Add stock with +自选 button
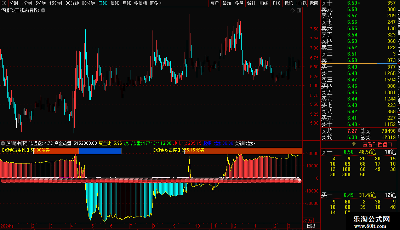Image resolution: width=400 pixels, height=230 pixels. [x=301, y=3]
